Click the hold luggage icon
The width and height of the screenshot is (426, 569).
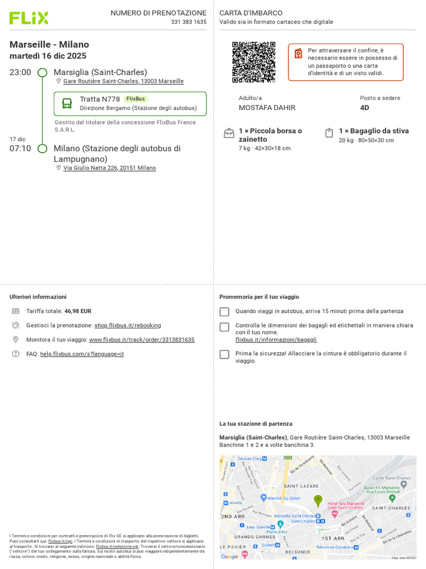pos(329,133)
